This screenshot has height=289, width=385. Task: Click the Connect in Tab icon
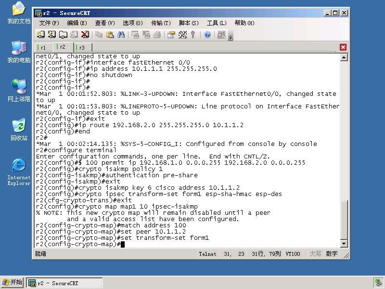(x=63, y=35)
